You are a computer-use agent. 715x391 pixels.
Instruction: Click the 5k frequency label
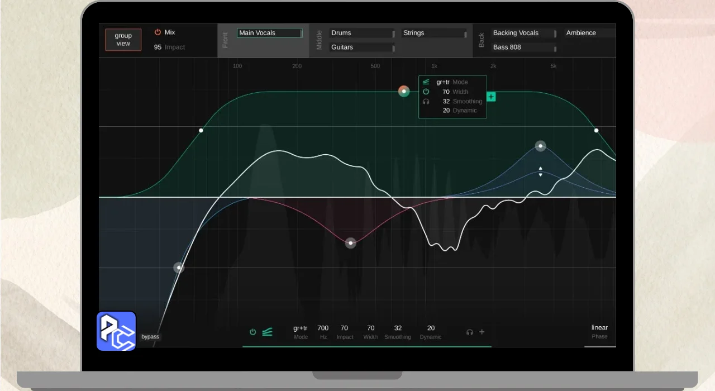pyautogui.click(x=554, y=66)
